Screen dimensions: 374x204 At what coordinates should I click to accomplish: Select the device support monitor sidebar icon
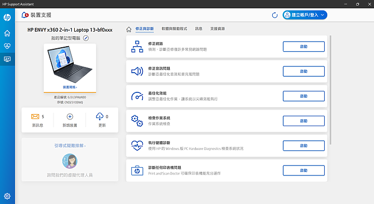click(7, 59)
